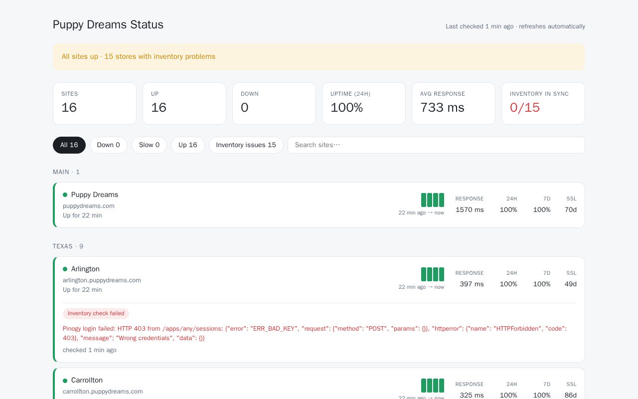The height and width of the screenshot is (399, 638).
Task: Click the green status dot beside Carrollton
Action: [x=65, y=381]
